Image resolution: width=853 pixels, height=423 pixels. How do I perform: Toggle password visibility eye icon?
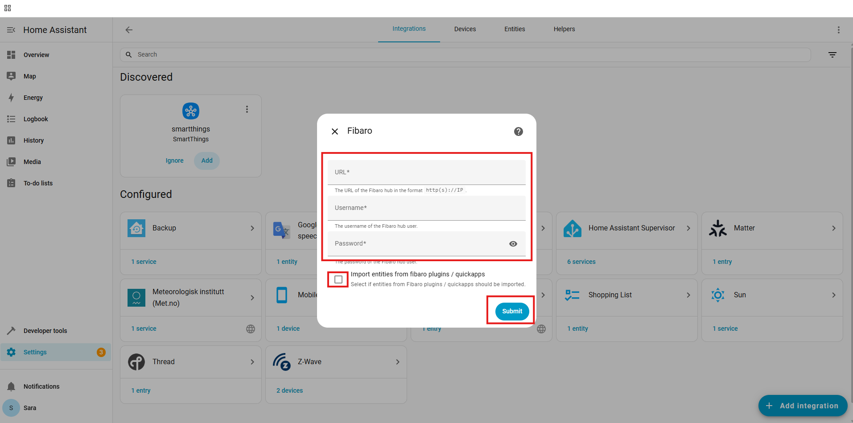513,244
